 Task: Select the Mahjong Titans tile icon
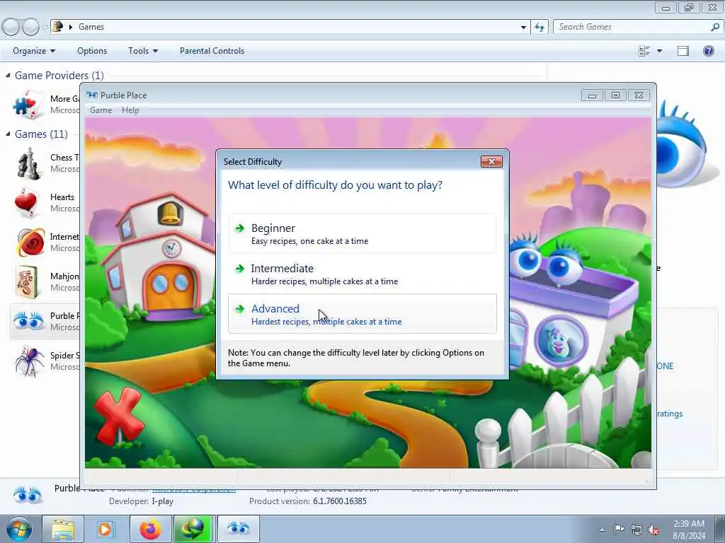(26, 281)
